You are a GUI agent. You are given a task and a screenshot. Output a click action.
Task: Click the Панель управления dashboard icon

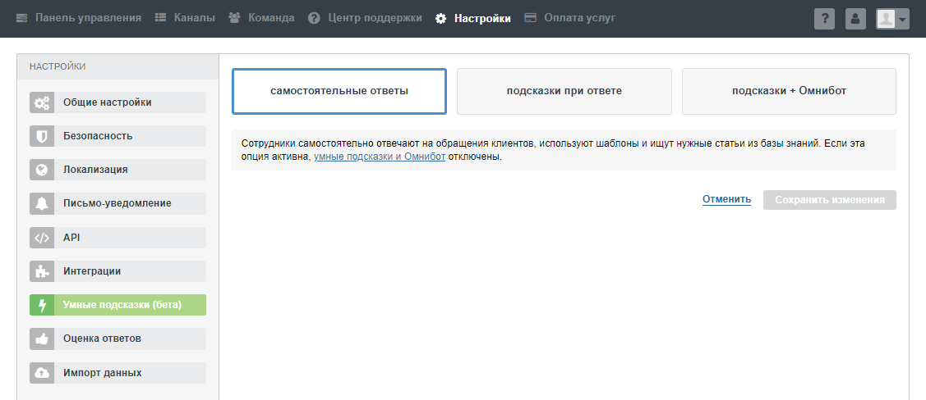click(22, 18)
